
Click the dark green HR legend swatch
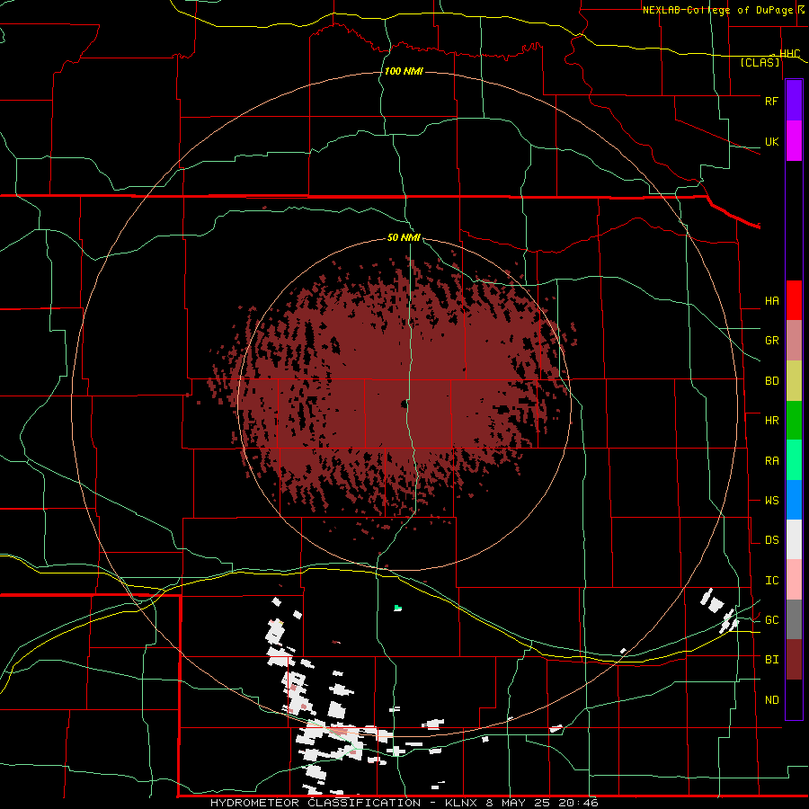coord(794,421)
